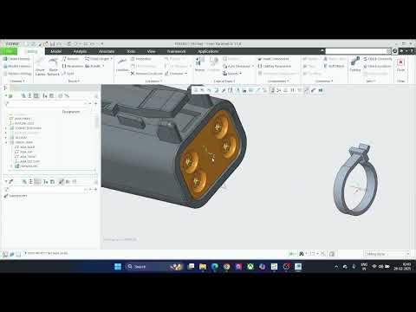This screenshot has width=416, height=312.
Task: Click the save icon in quick access toolbar
Action: (x=52, y=44)
